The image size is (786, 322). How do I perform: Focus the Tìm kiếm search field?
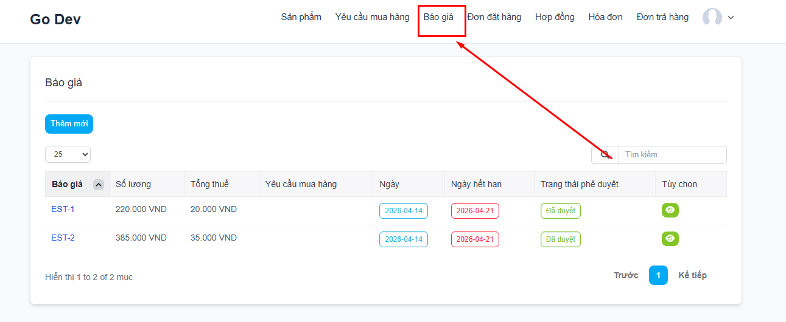[x=672, y=155]
